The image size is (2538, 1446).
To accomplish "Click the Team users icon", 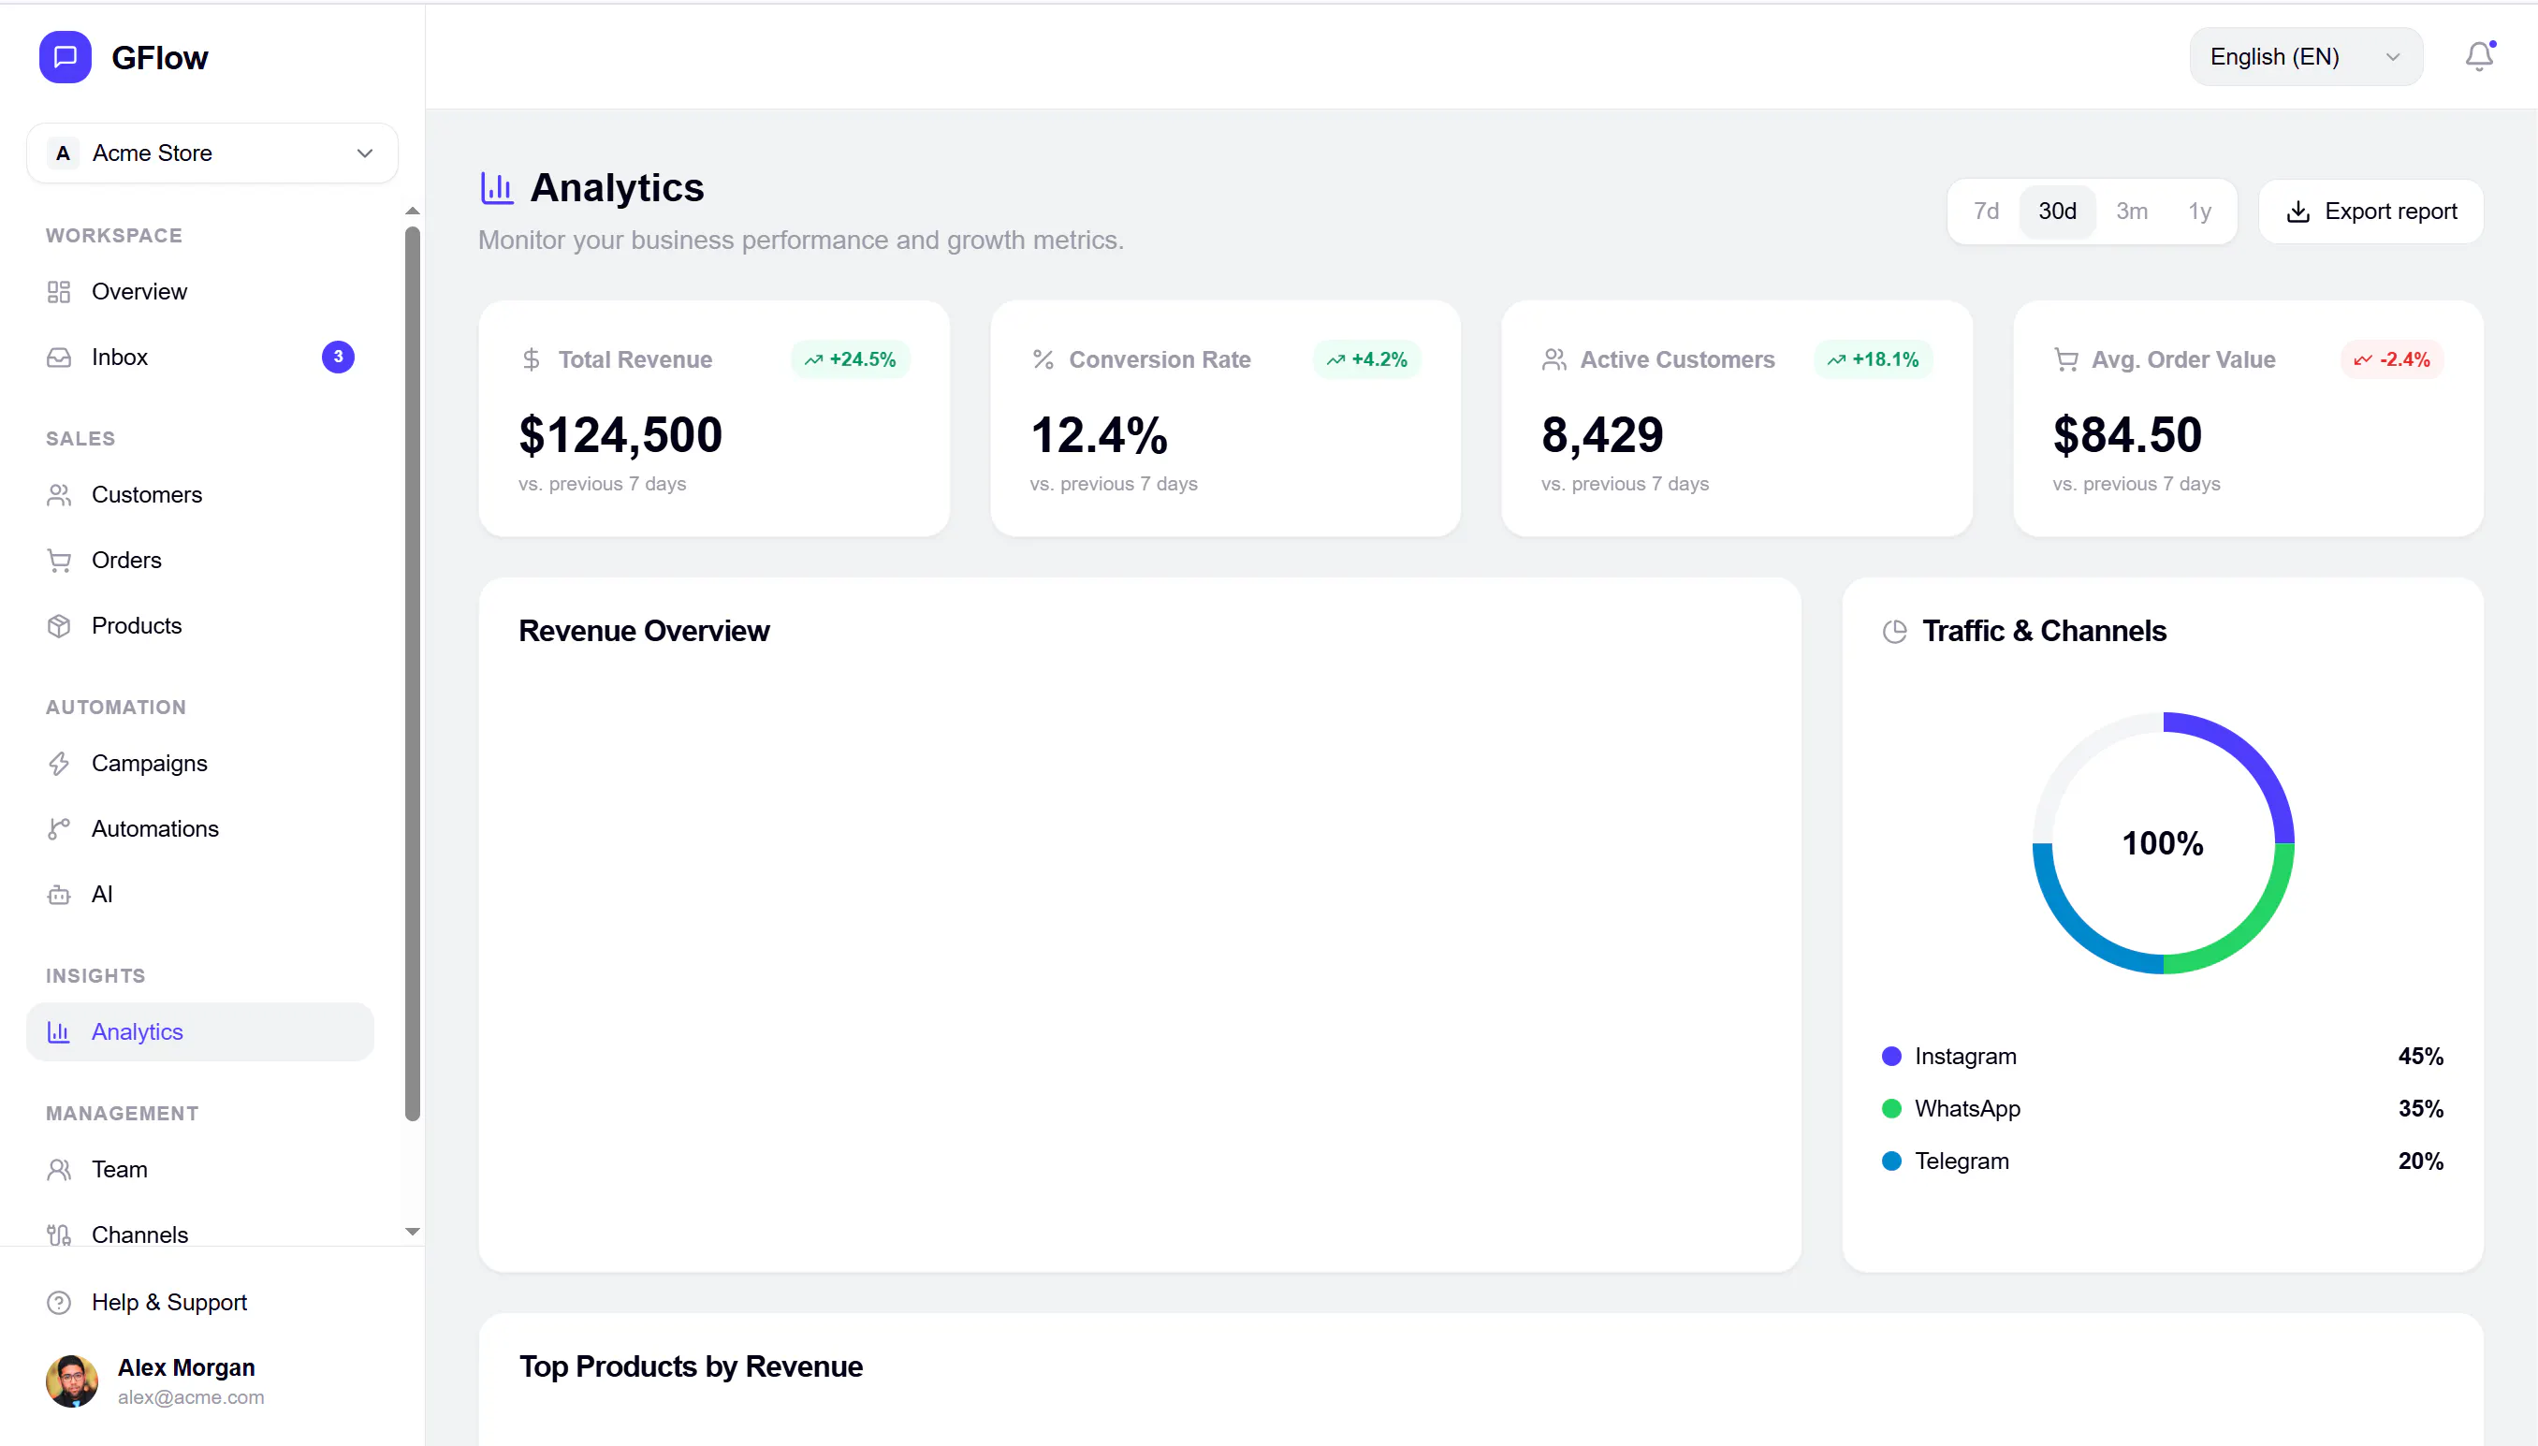I will tap(59, 1170).
